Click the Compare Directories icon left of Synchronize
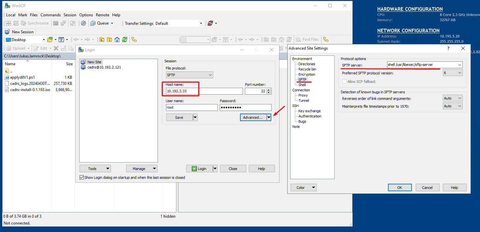Viewport: 480px width, 232px height. pyautogui.click(x=8, y=23)
